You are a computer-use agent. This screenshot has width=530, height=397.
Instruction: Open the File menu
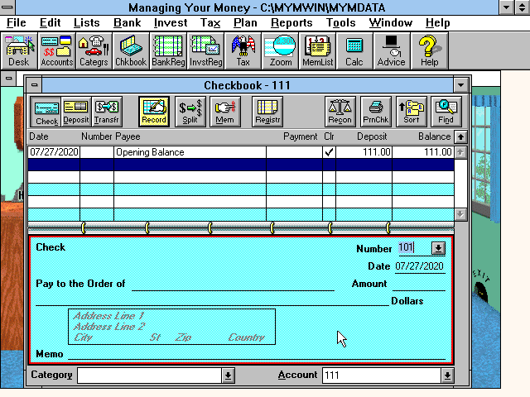(x=17, y=22)
